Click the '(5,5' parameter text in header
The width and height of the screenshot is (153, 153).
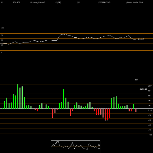[79, 2]
